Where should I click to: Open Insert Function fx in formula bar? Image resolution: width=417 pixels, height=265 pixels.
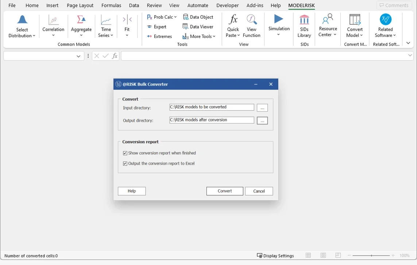click(x=115, y=56)
